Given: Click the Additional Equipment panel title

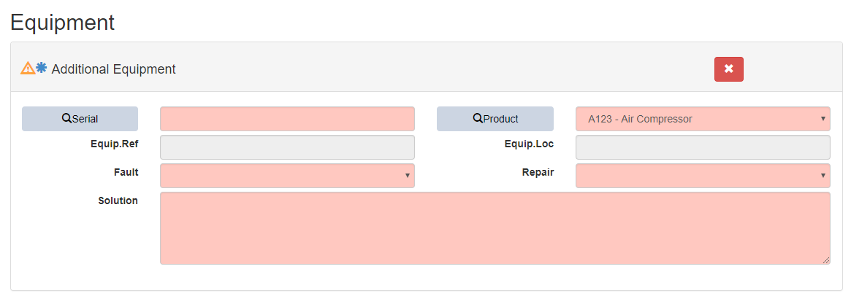Looking at the screenshot, I should coord(113,69).
